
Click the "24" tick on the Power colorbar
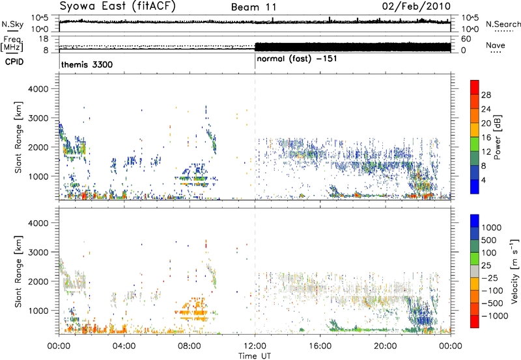coord(486,109)
